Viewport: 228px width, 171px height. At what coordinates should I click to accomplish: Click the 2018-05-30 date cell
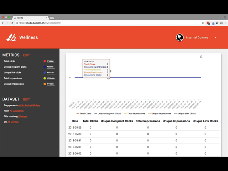[75, 134]
